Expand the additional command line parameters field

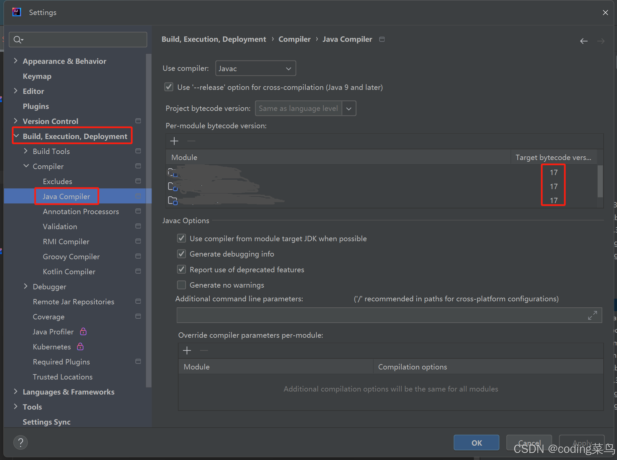[x=593, y=315]
